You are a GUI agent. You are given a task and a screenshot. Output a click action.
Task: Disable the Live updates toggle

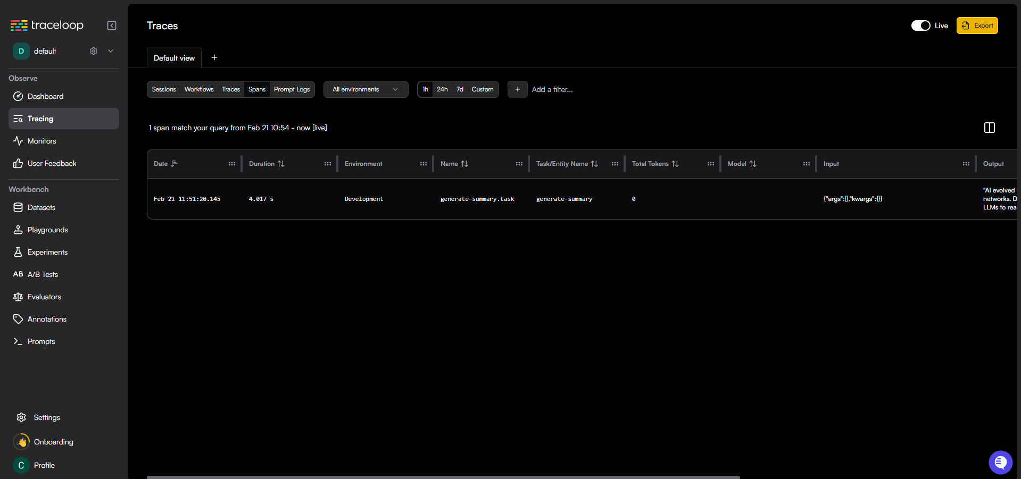pyautogui.click(x=920, y=25)
